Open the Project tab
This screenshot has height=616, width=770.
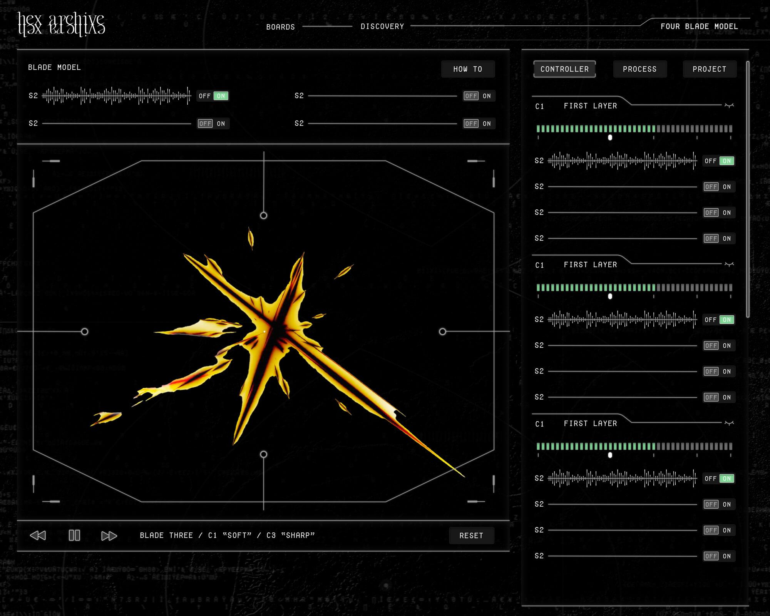click(709, 69)
